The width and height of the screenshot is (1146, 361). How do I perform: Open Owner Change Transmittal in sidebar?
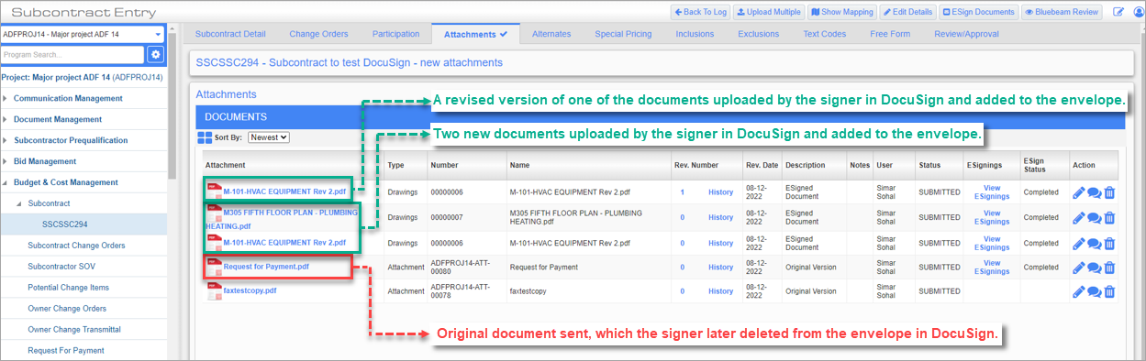pyautogui.click(x=74, y=330)
